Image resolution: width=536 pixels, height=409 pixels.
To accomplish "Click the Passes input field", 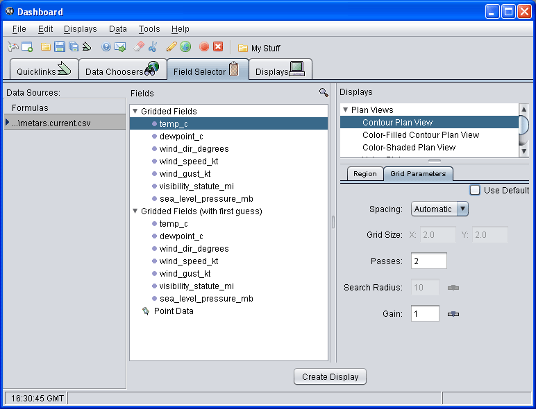I will tap(428, 261).
